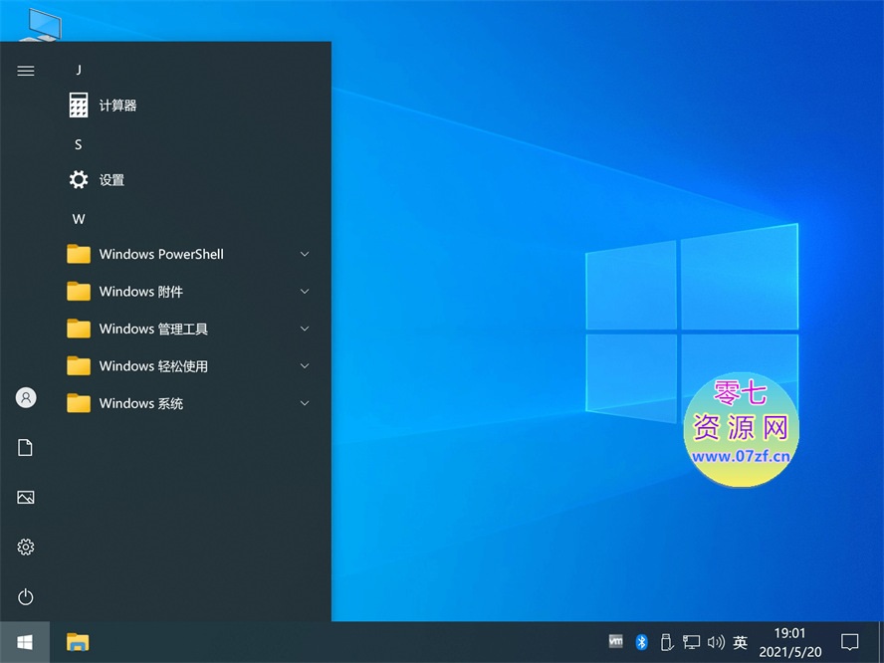Click the Windows Start button
The height and width of the screenshot is (663, 884).
[25, 642]
